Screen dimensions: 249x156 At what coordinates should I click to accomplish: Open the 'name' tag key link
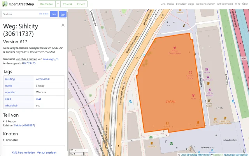[9, 86]
